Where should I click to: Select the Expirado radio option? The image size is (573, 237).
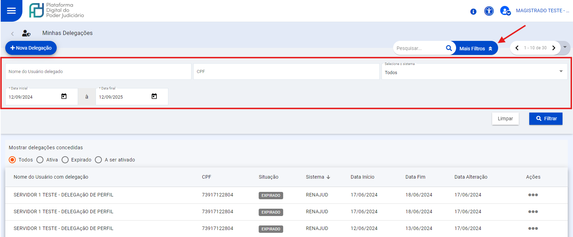coord(65,160)
